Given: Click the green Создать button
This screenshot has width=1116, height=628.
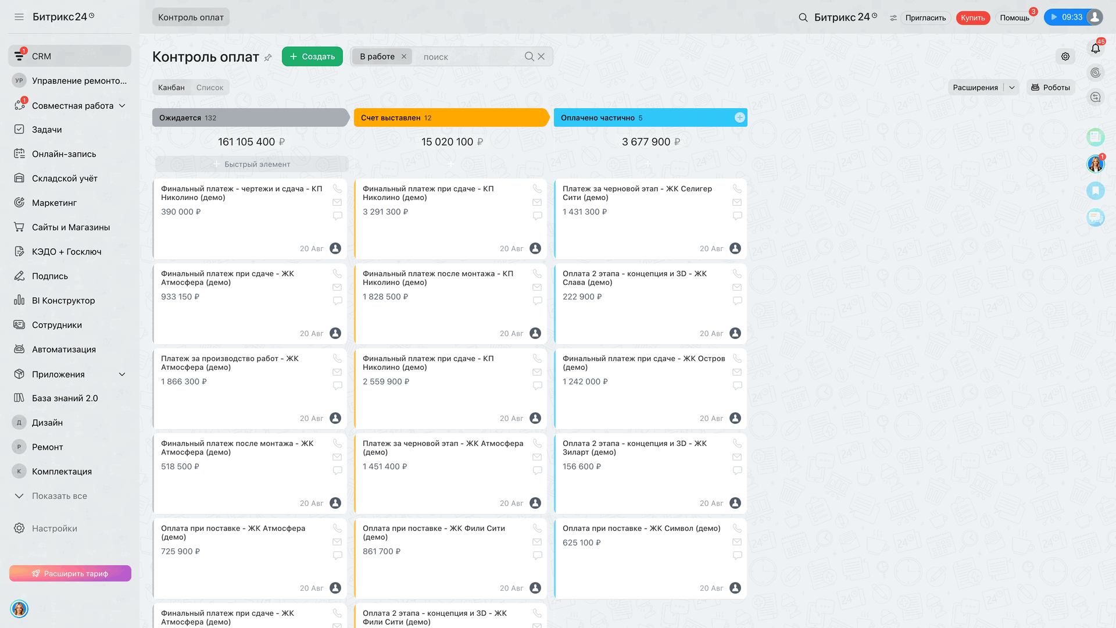Looking at the screenshot, I should point(312,56).
